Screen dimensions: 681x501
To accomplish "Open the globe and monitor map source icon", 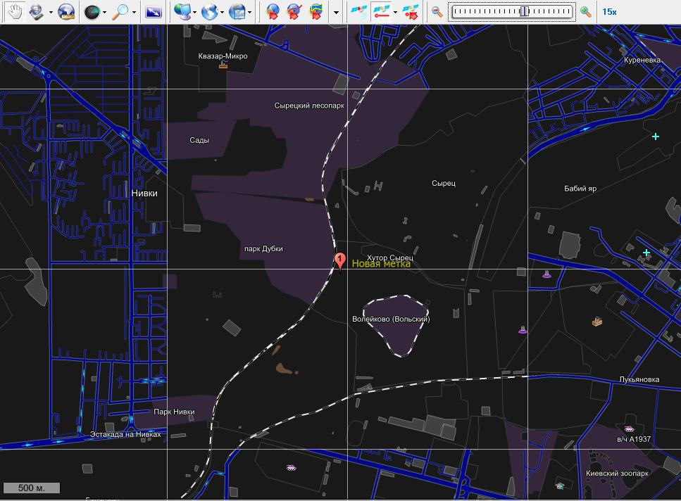I will (x=182, y=12).
